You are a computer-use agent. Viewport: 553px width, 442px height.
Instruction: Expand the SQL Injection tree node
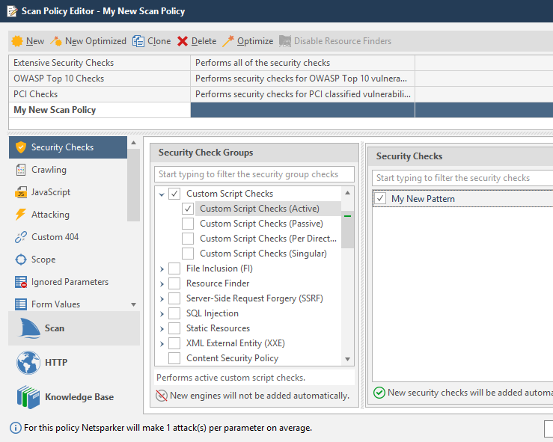162,313
